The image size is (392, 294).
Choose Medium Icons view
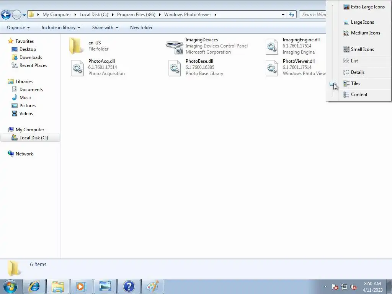(x=365, y=33)
